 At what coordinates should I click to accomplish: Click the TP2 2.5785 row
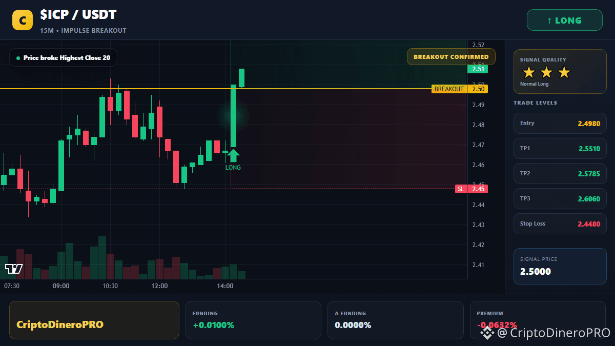(x=560, y=173)
